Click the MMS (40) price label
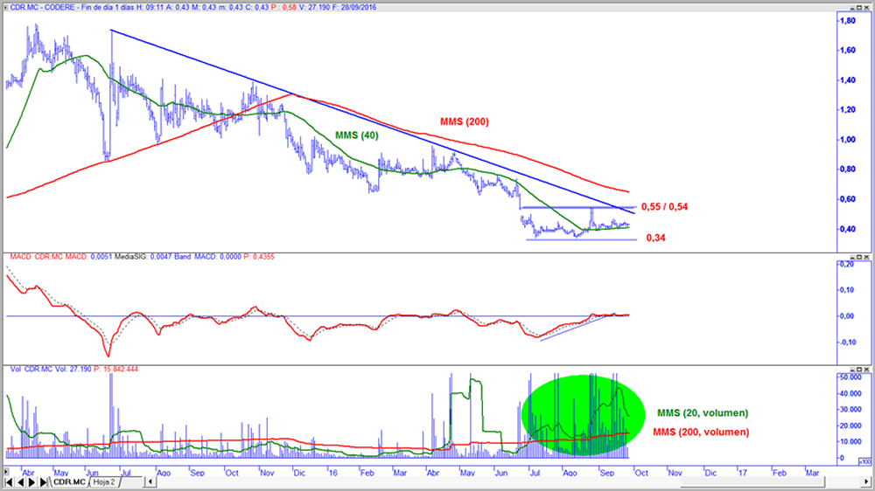The width and height of the screenshot is (875, 491). tap(357, 135)
